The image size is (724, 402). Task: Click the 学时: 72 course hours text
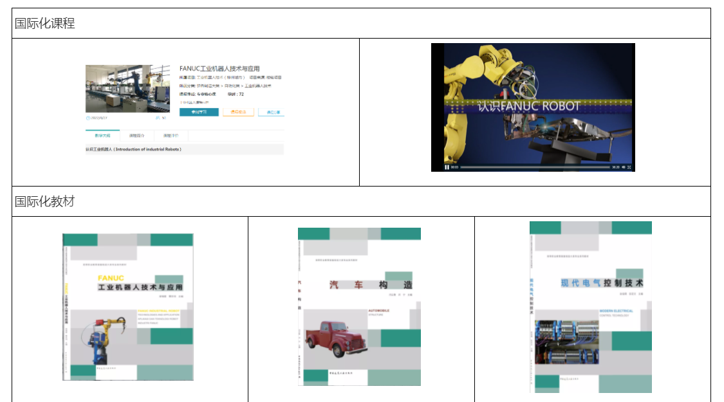[x=236, y=94]
